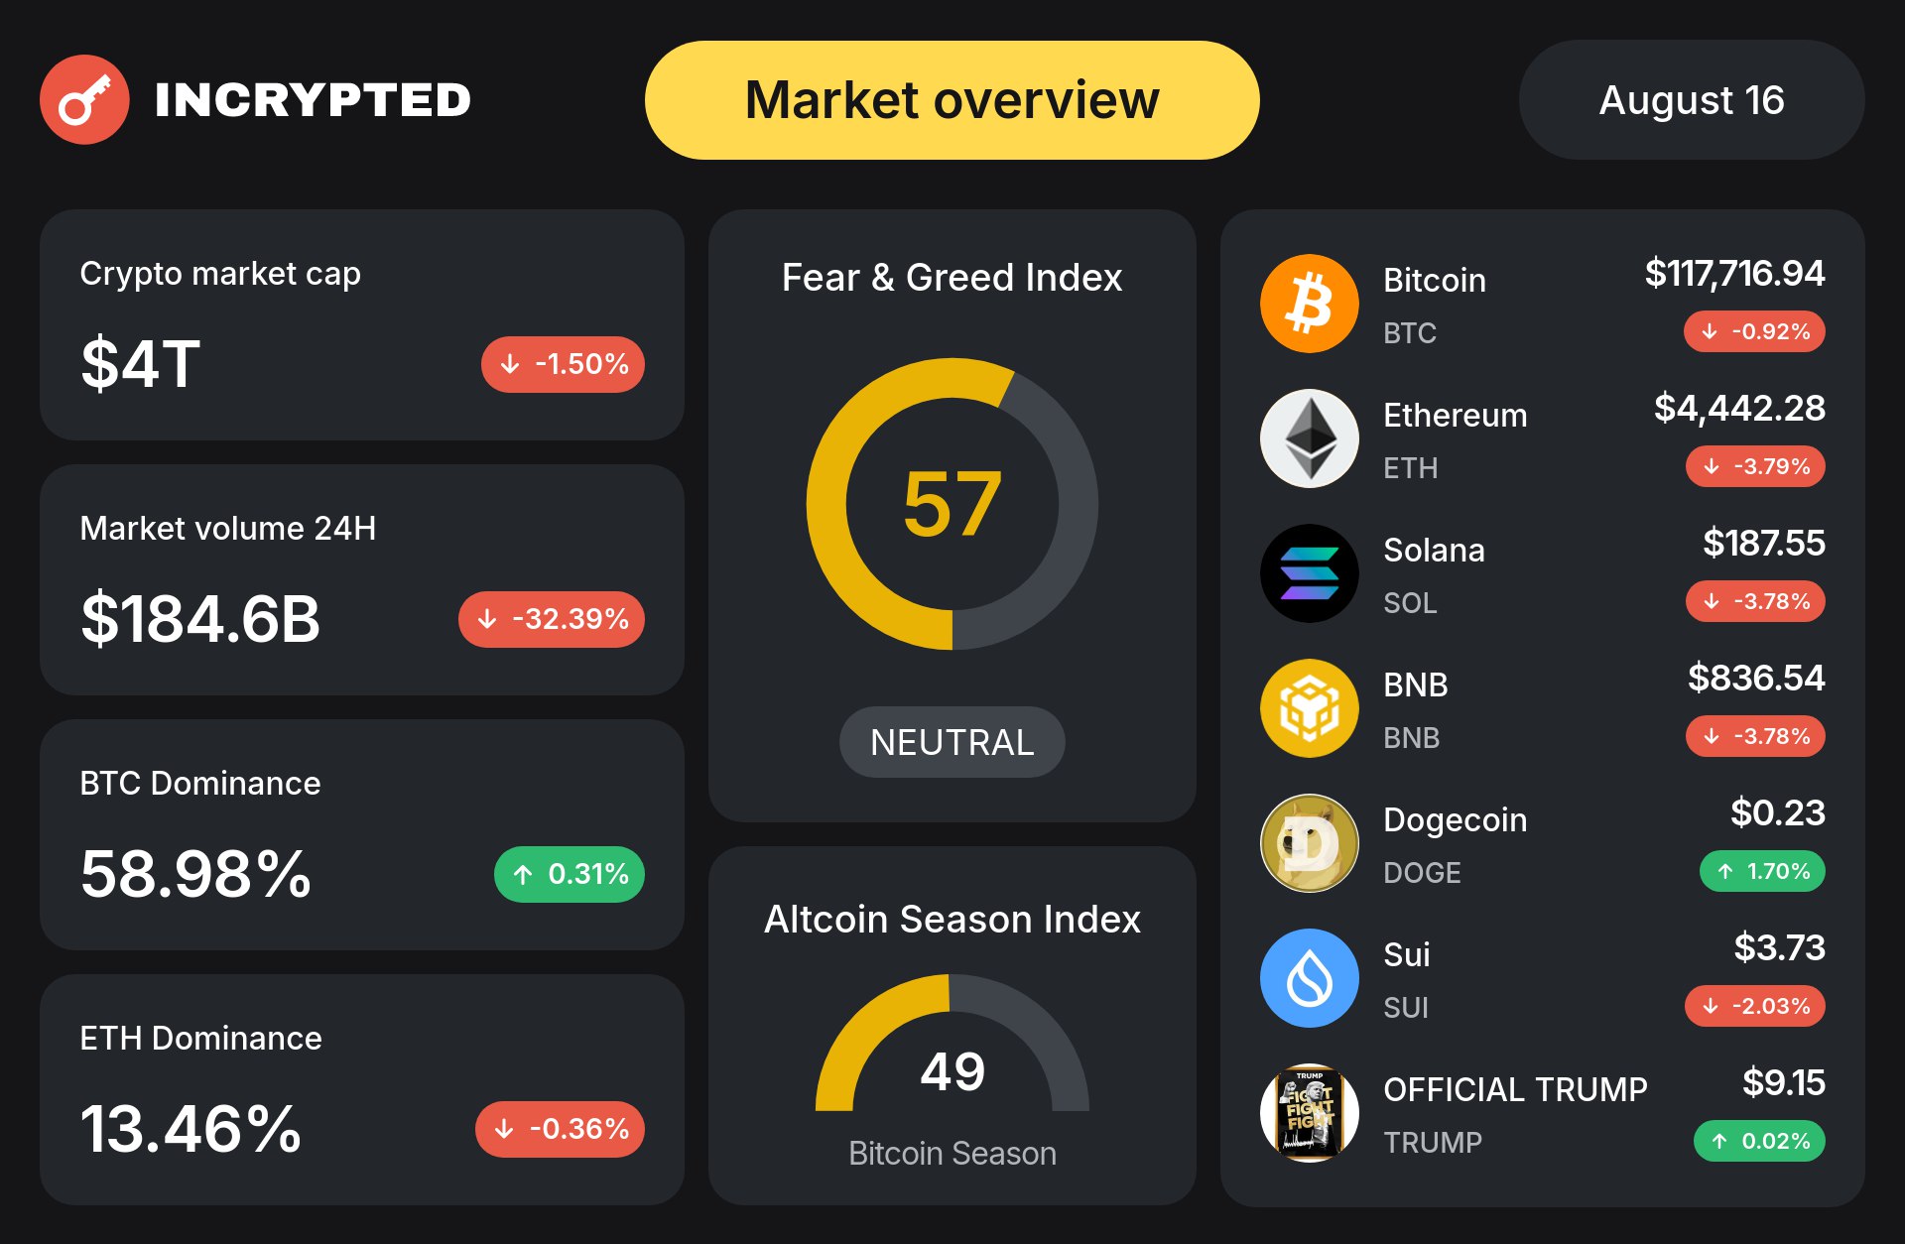Viewport: 1905px width, 1244px height.
Task: Click the August 16 date pill
Action: coord(1692,100)
